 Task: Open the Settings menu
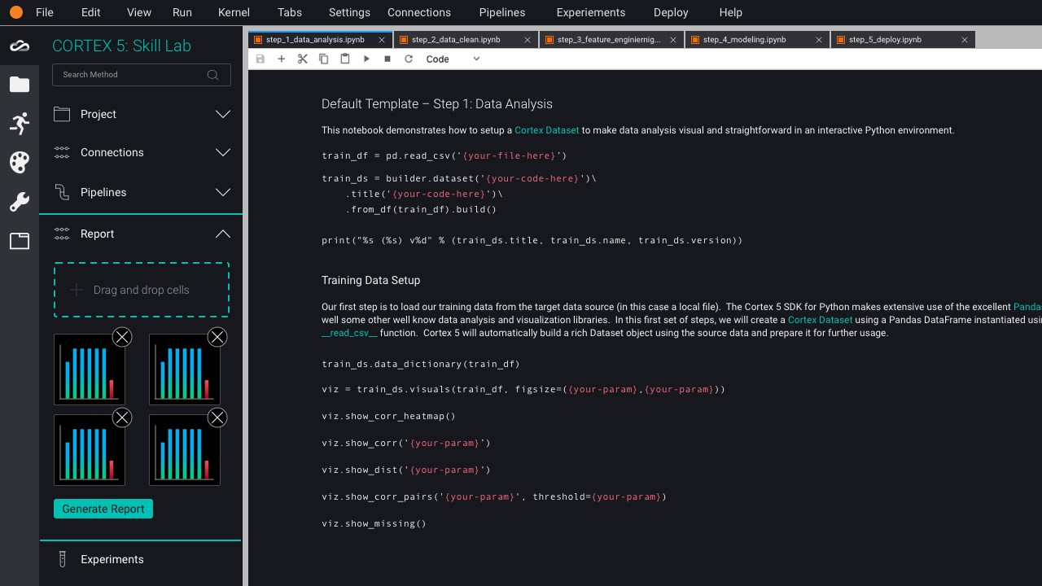click(349, 12)
